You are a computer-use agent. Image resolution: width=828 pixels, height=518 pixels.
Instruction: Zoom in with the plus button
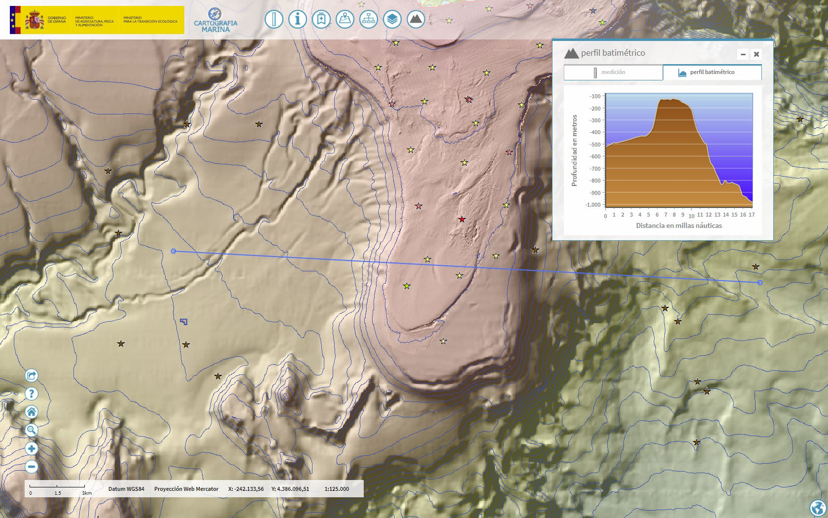[x=32, y=448]
